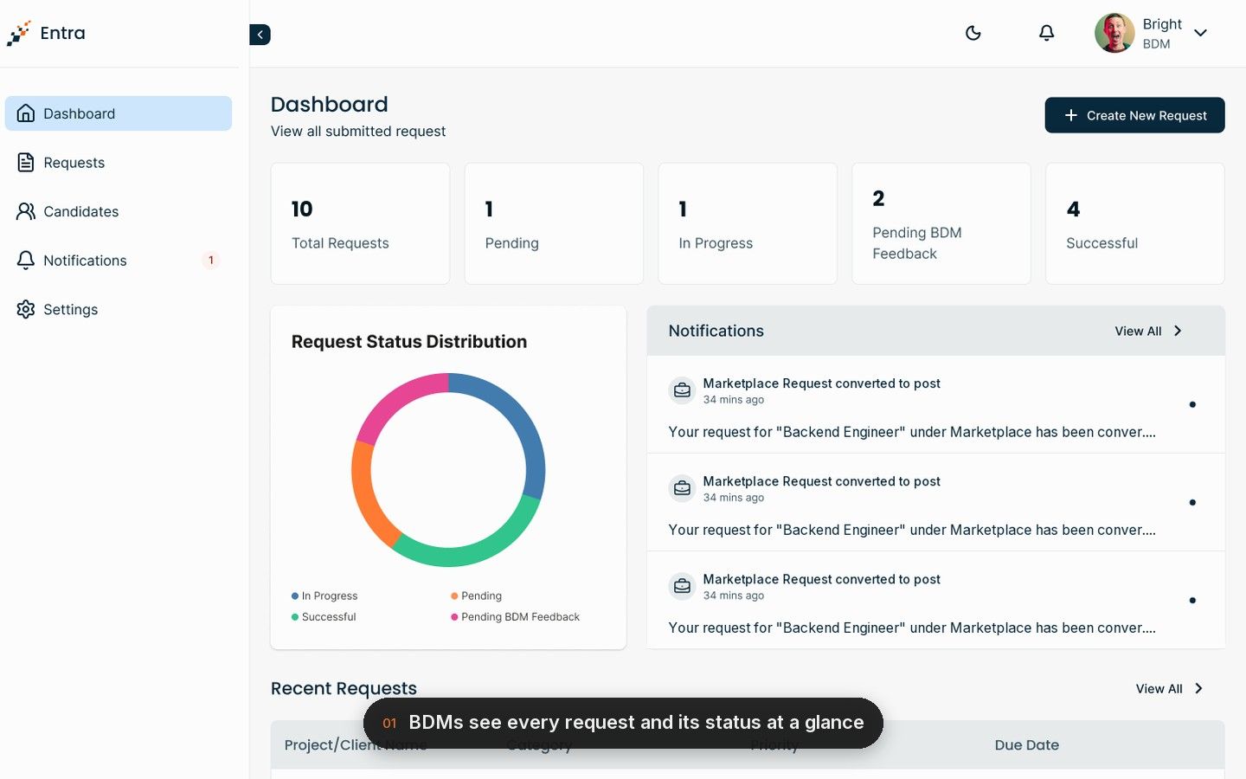The height and width of the screenshot is (779, 1246).
Task: Open the bell alerts icon in header
Action: coord(1046,33)
